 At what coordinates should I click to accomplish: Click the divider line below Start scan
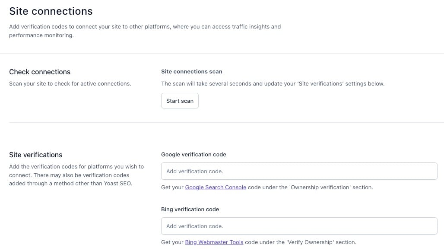(222, 122)
